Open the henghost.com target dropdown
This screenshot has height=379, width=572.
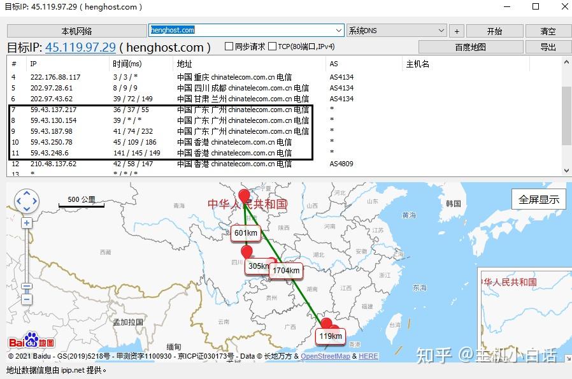pyautogui.click(x=338, y=30)
